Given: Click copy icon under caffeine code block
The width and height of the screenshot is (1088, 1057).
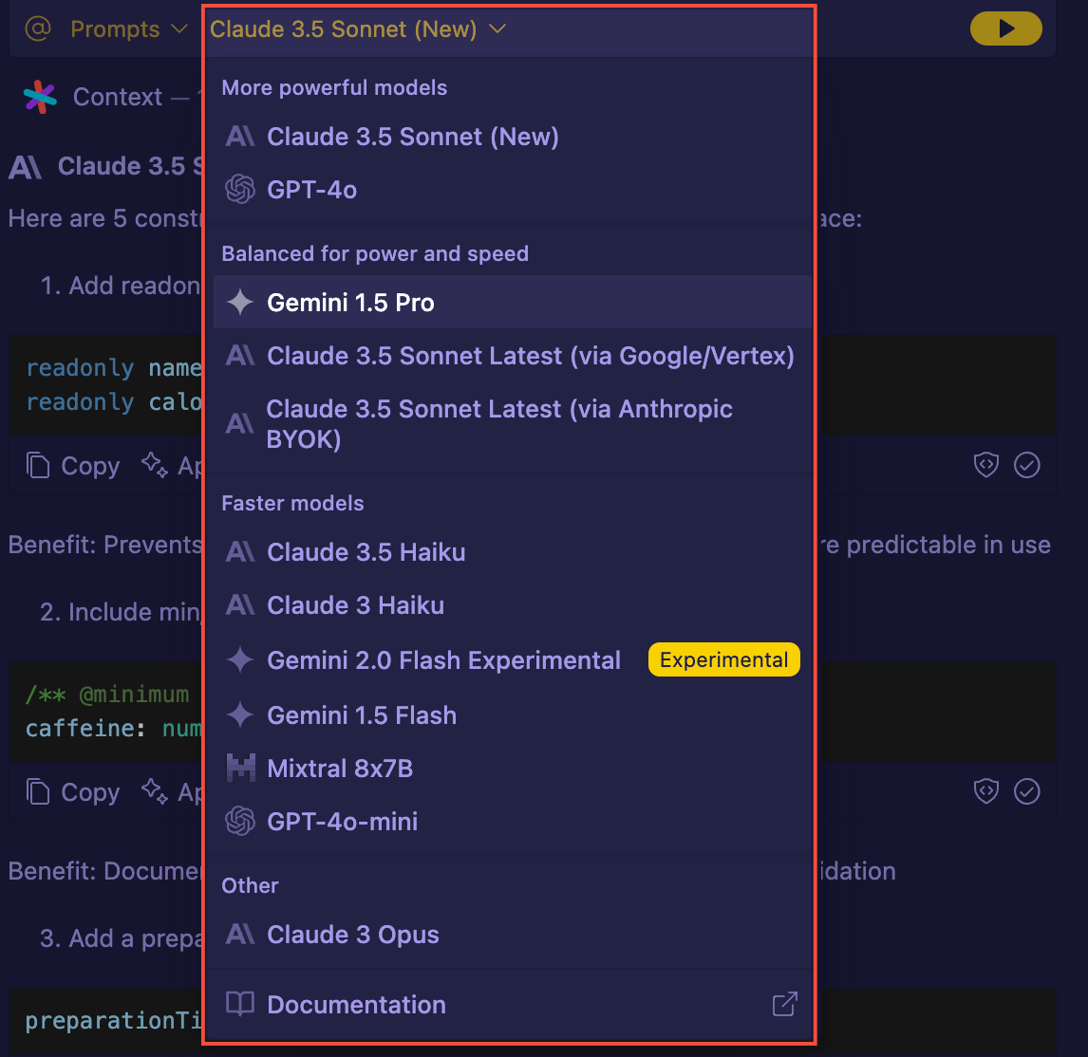Looking at the screenshot, I should pyautogui.click(x=38, y=791).
